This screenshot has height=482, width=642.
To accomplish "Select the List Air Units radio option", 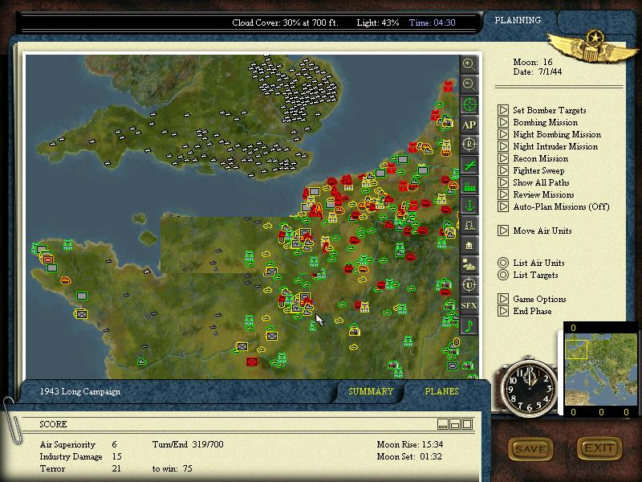I will (x=503, y=263).
